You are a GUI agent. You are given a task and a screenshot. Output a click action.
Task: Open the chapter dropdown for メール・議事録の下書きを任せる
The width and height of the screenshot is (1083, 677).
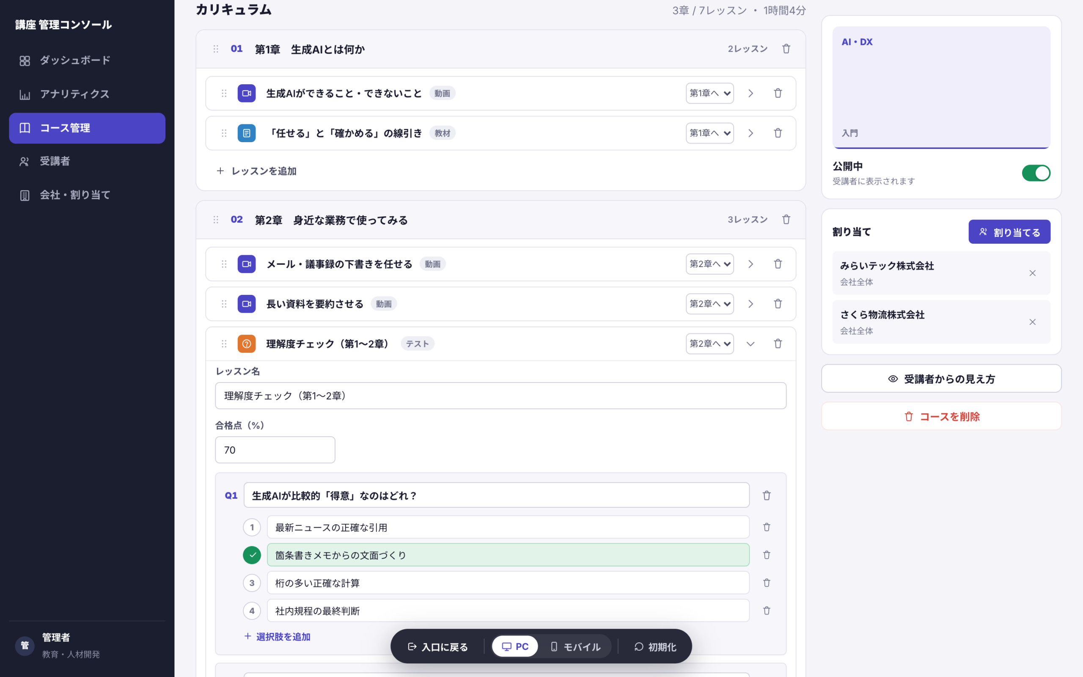[x=709, y=264]
